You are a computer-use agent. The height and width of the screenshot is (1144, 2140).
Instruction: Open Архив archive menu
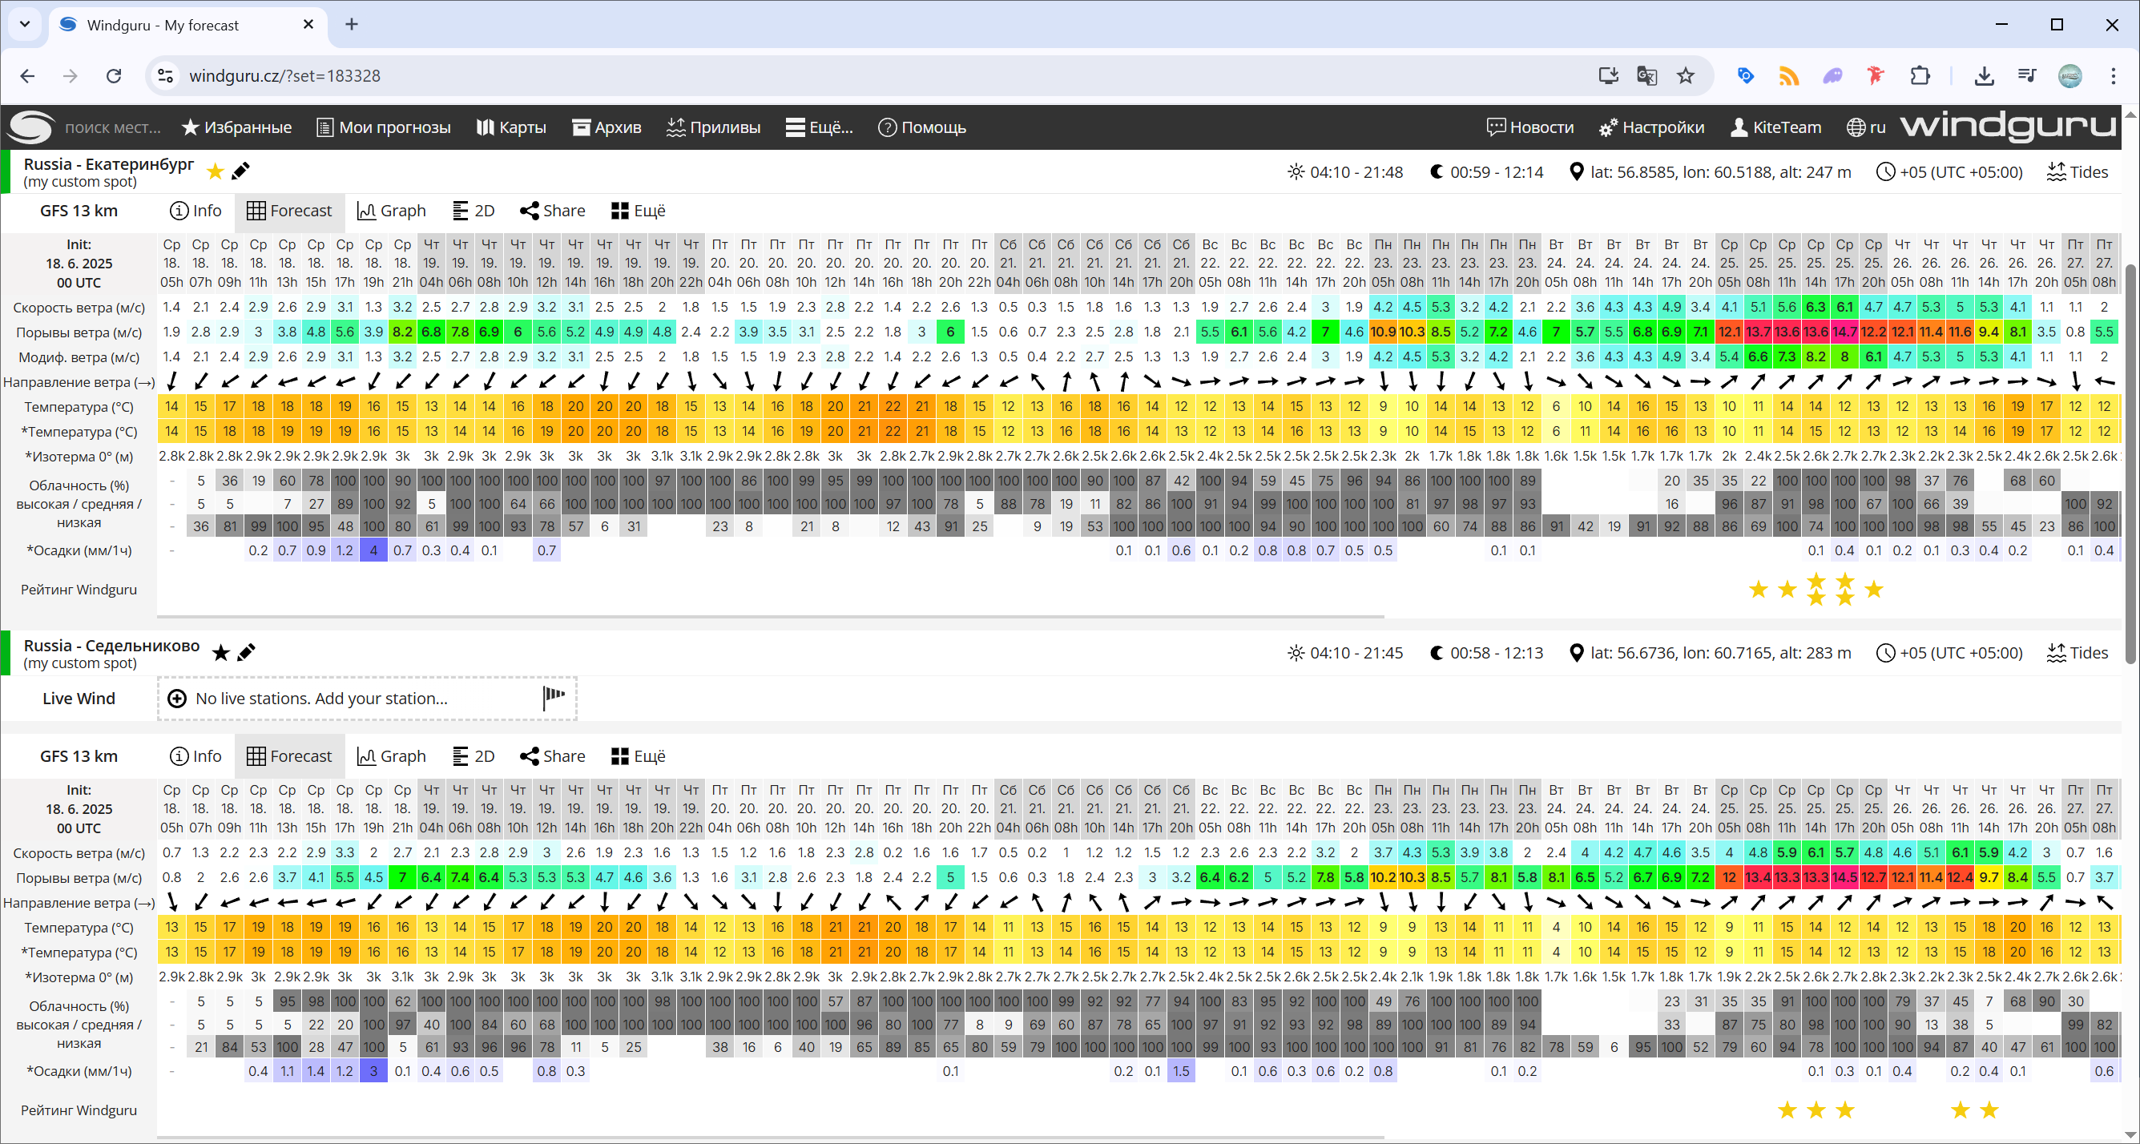[607, 127]
